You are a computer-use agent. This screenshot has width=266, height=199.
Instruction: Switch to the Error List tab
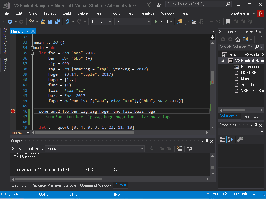coord(20,185)
